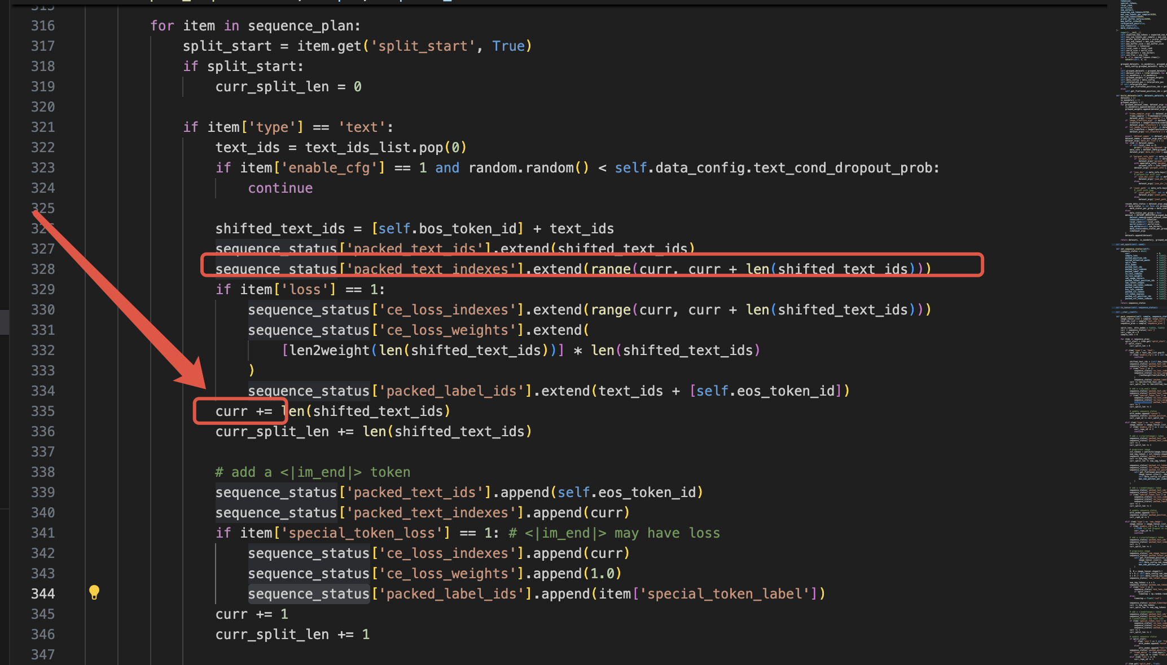Click the '# add a <|im_end|> token' comment

point(313,472)
